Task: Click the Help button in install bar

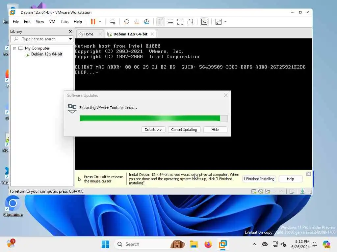Action: pos(290,179)
